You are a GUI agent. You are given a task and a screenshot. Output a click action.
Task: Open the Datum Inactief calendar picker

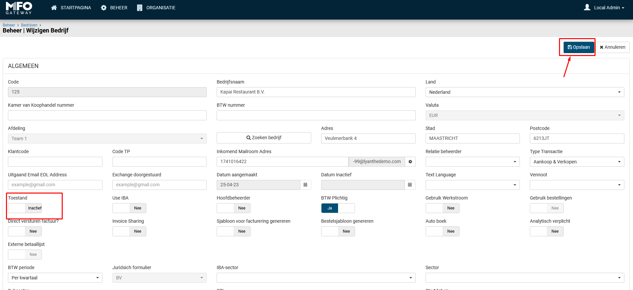click(410, 185)
